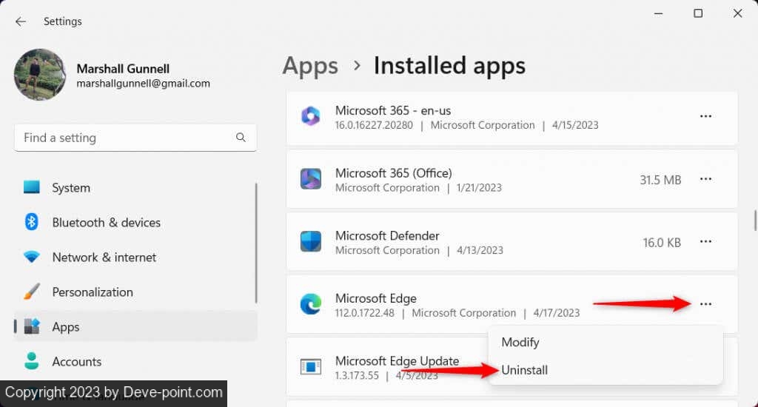Click the Microsoft Defender shield icon

[x=310, y=242]
